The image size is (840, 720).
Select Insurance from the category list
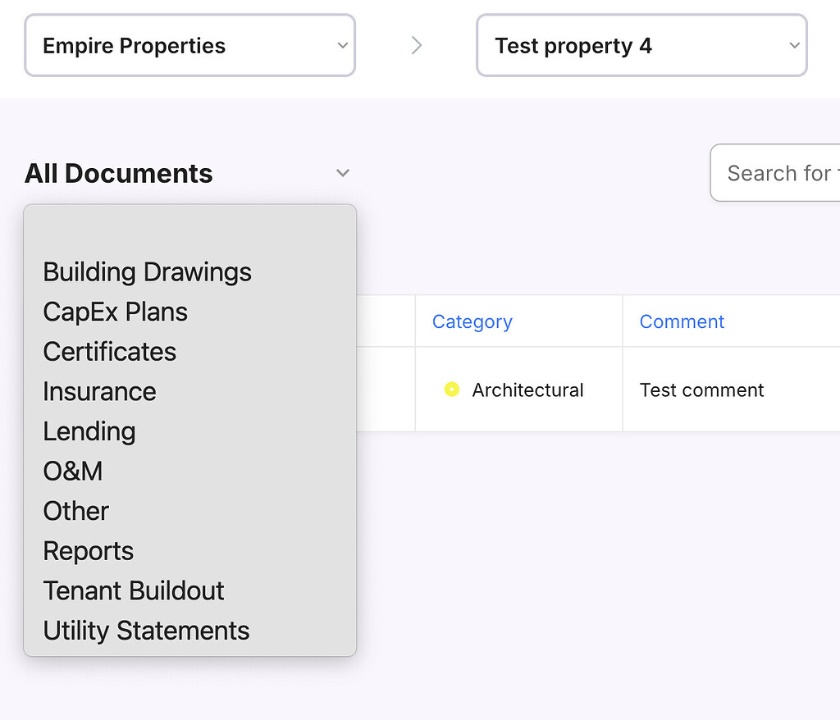pos(99,391)
